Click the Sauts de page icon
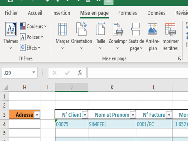Image resolution: width=188 pixels, height=141 pixels. [x=136, y=29]
